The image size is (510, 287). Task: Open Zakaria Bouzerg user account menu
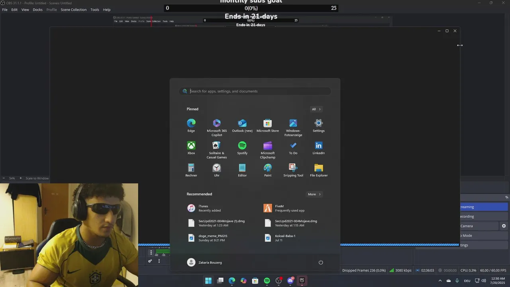pos(204,262)
